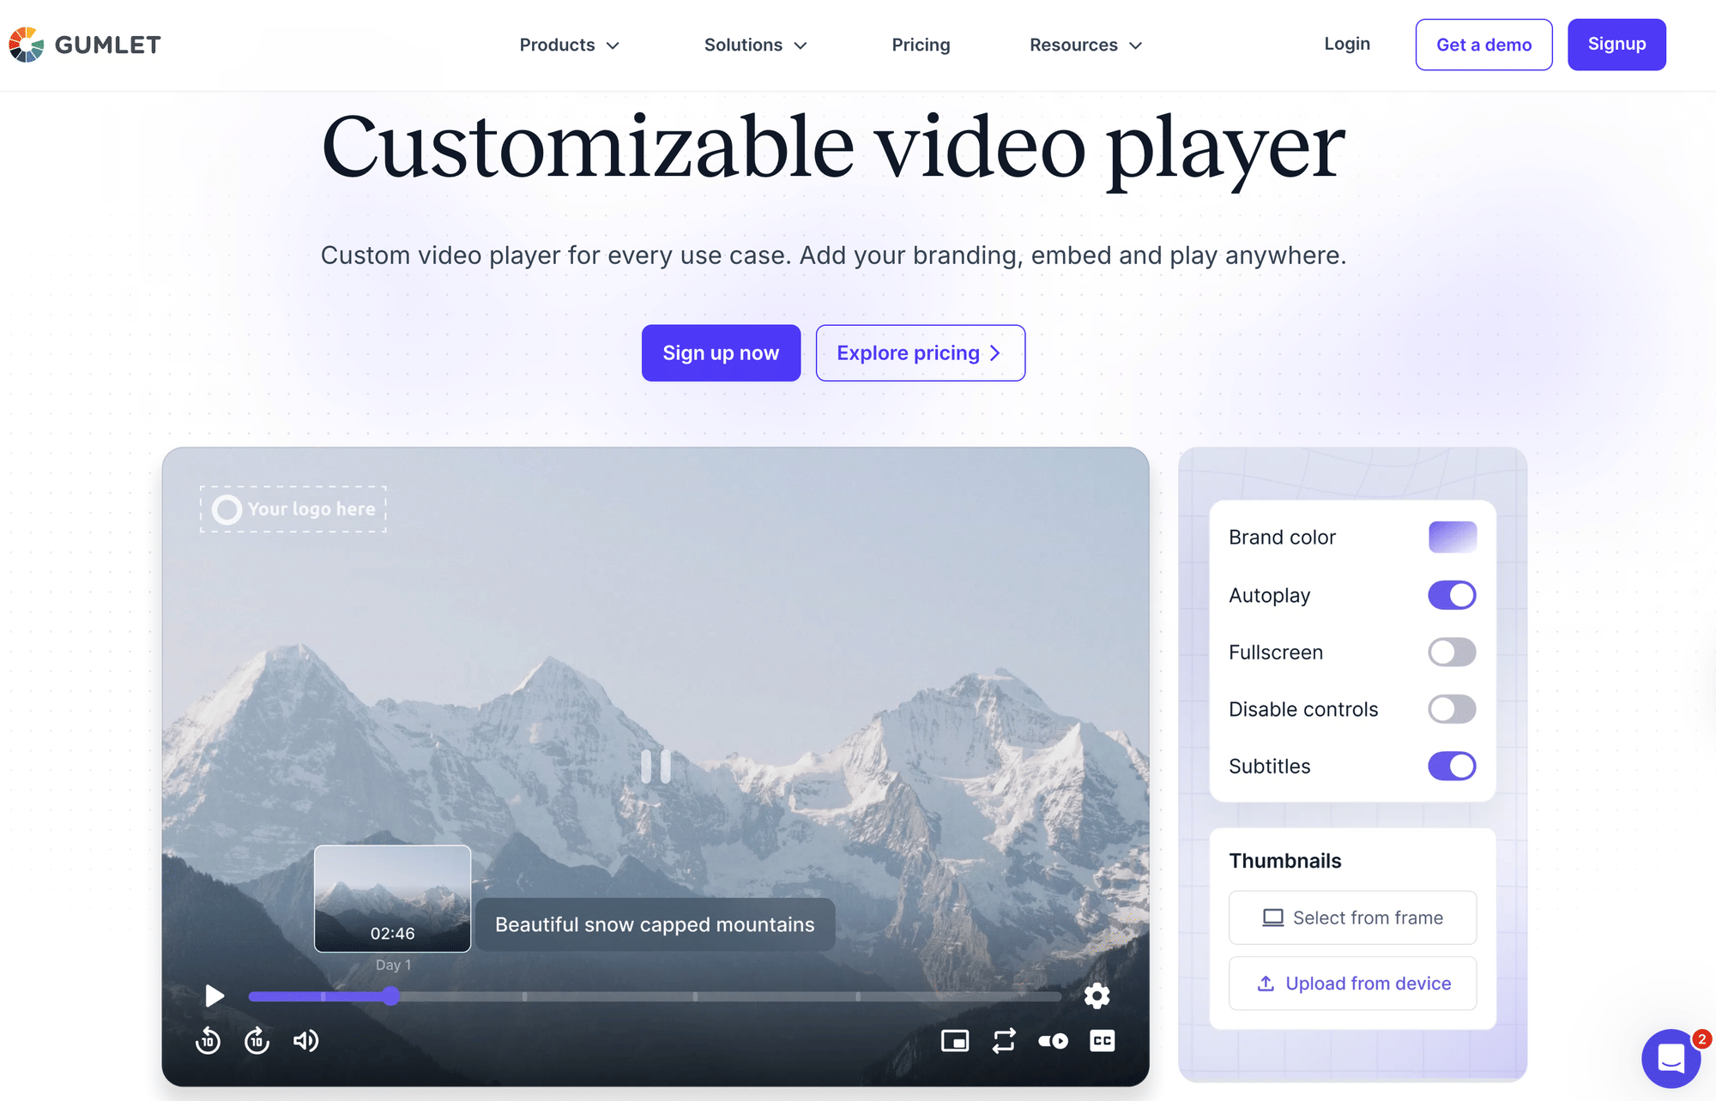1716x1101 pixels.
Task: Click the Sign up now button
Action: coord(721,352)
